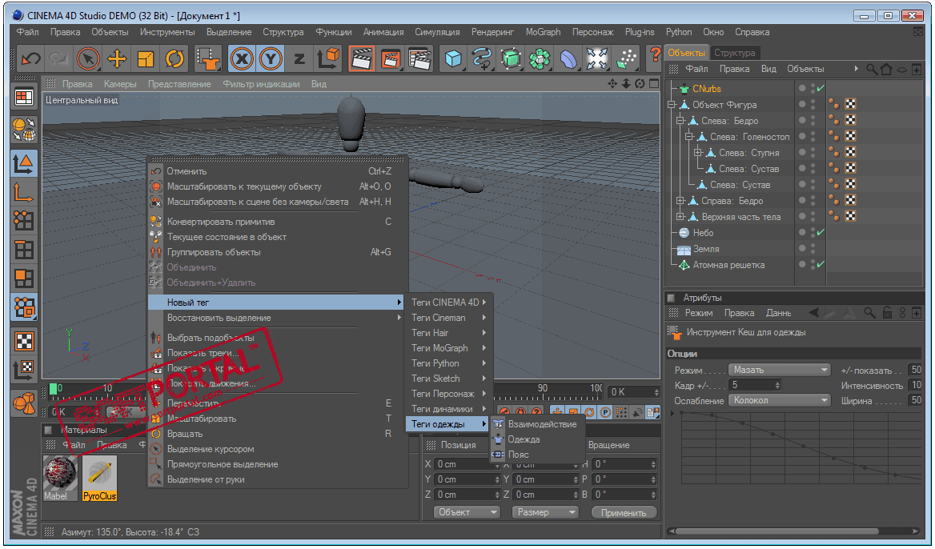Select point mode icon in left palette
935x549 pixels.
24,221
